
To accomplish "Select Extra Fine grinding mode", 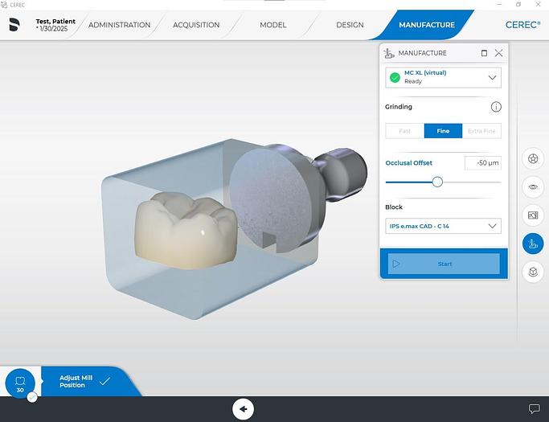I will 481,131.
